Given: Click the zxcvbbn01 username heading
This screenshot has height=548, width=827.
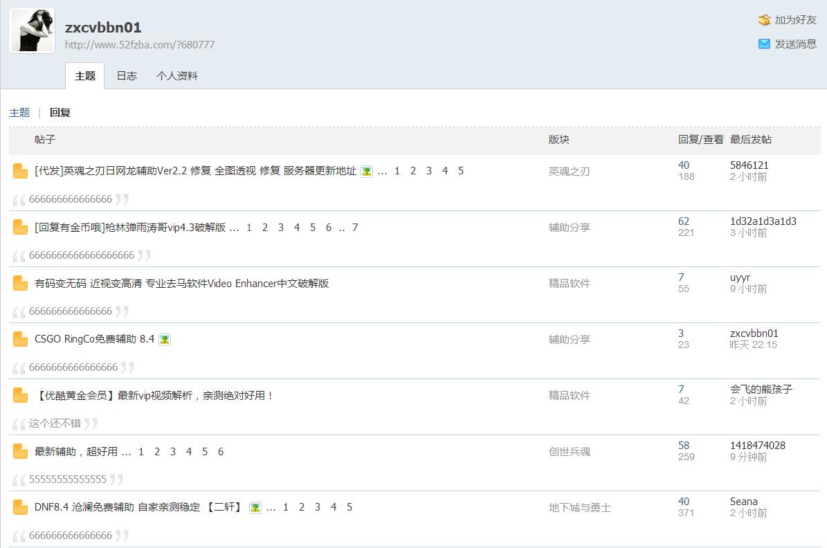Looking at the screenshot, I should (x=103, y=28).
